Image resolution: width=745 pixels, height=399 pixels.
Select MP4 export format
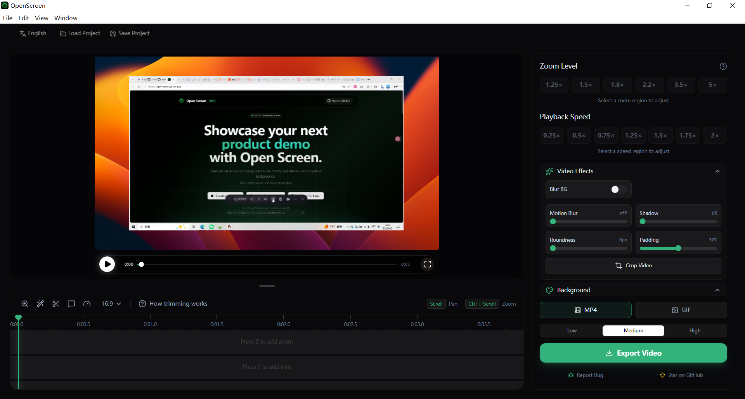(x=586, y=310)
